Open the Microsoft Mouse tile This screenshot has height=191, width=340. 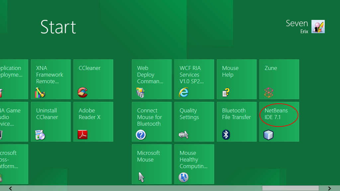point(152,164)
